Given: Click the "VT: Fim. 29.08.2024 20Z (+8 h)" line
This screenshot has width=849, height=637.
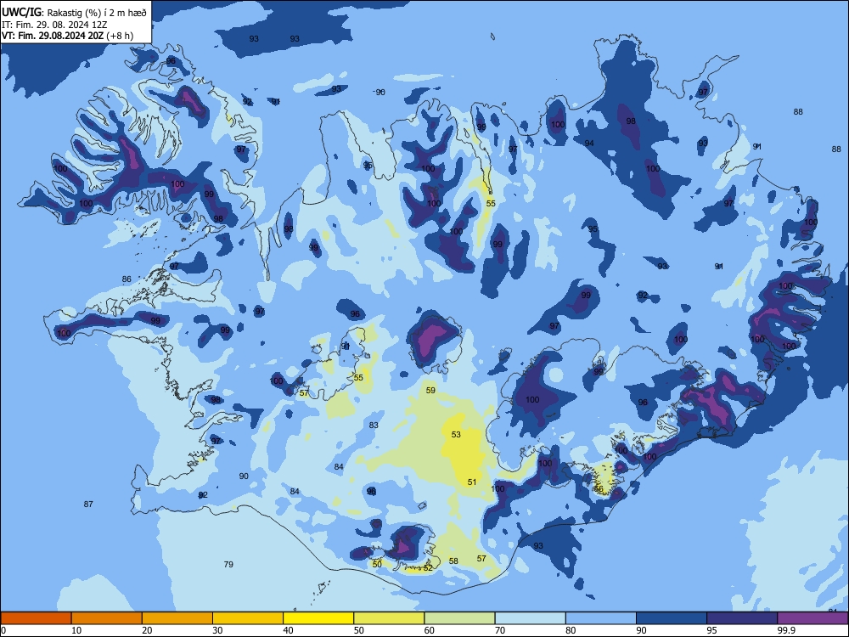Looking at the screenshot, I should point(68,36).
